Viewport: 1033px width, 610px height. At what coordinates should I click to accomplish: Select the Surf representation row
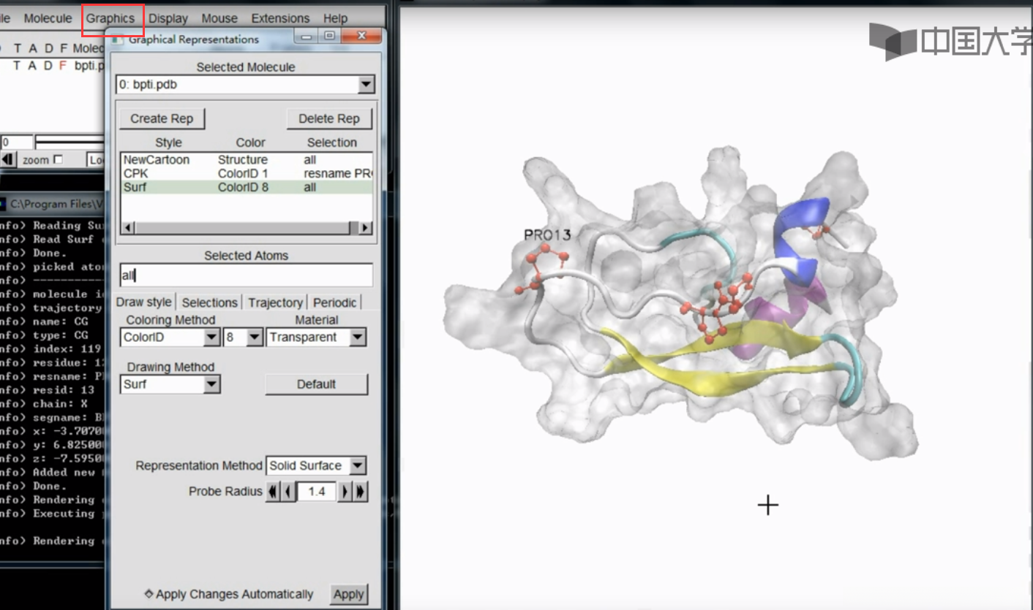247,187
